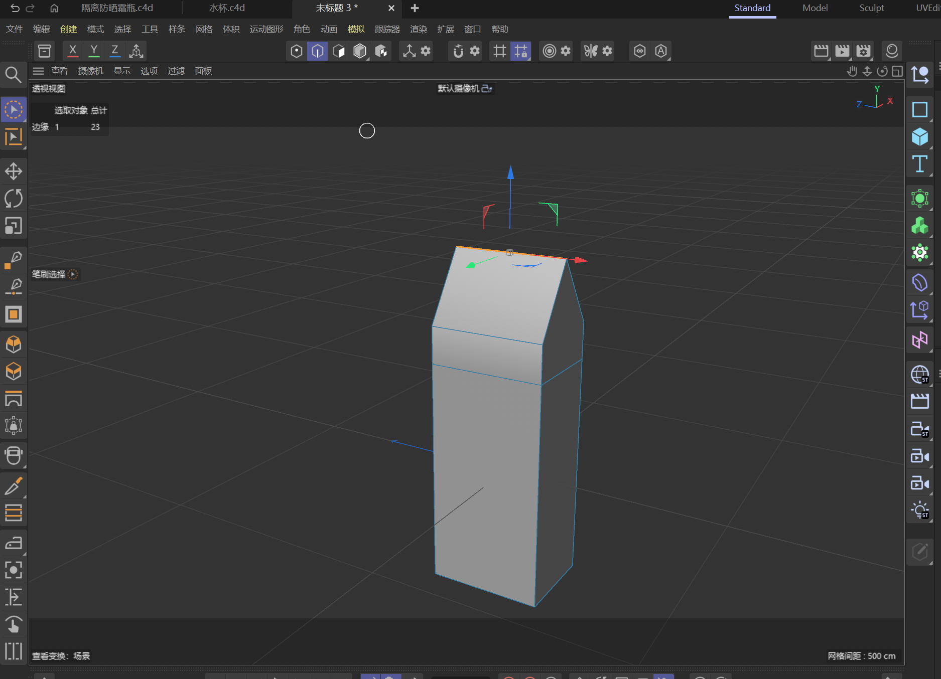Click the Render View clapperboard icon
The height and width of the screenshot is (679, 941).
coord(821,51)
